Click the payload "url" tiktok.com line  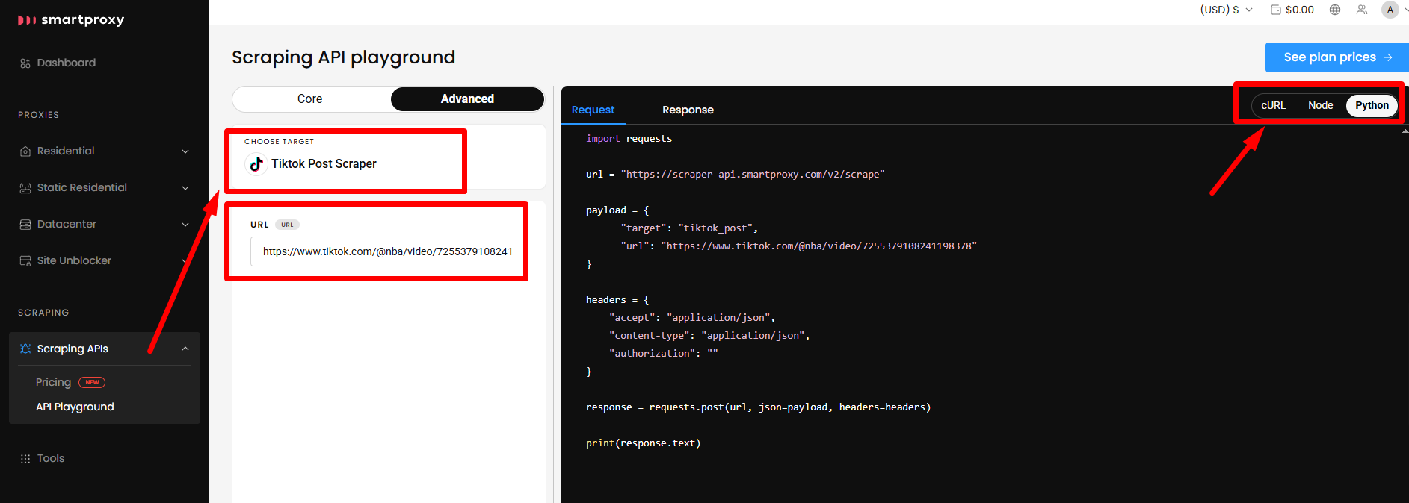[798, 246]
